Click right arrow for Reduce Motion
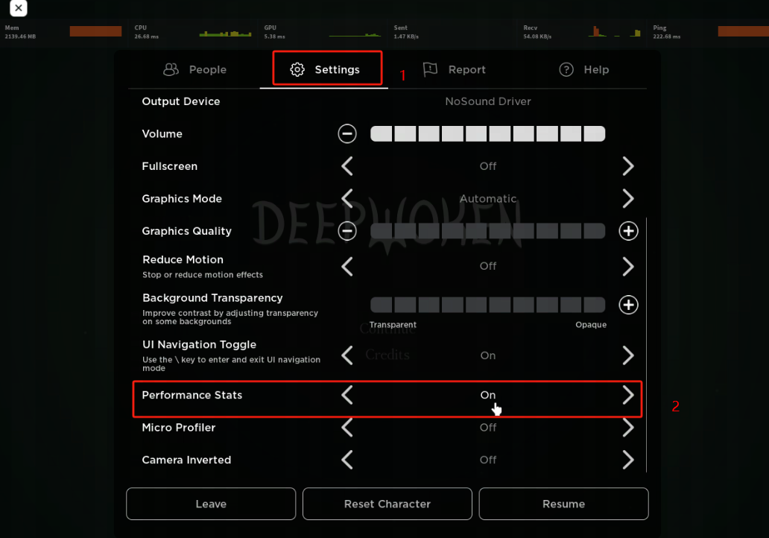 [628, 266]
